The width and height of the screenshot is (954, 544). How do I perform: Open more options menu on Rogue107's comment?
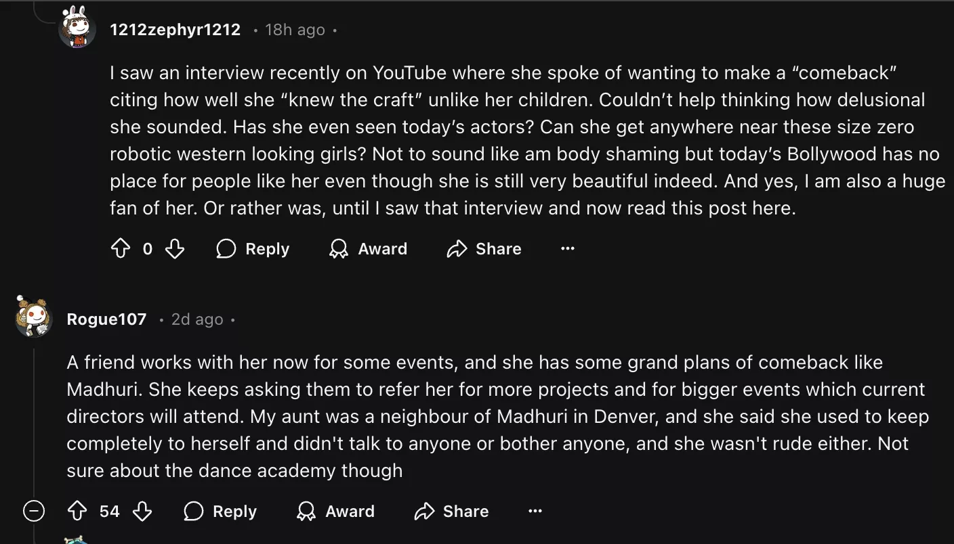click(535, 512)
